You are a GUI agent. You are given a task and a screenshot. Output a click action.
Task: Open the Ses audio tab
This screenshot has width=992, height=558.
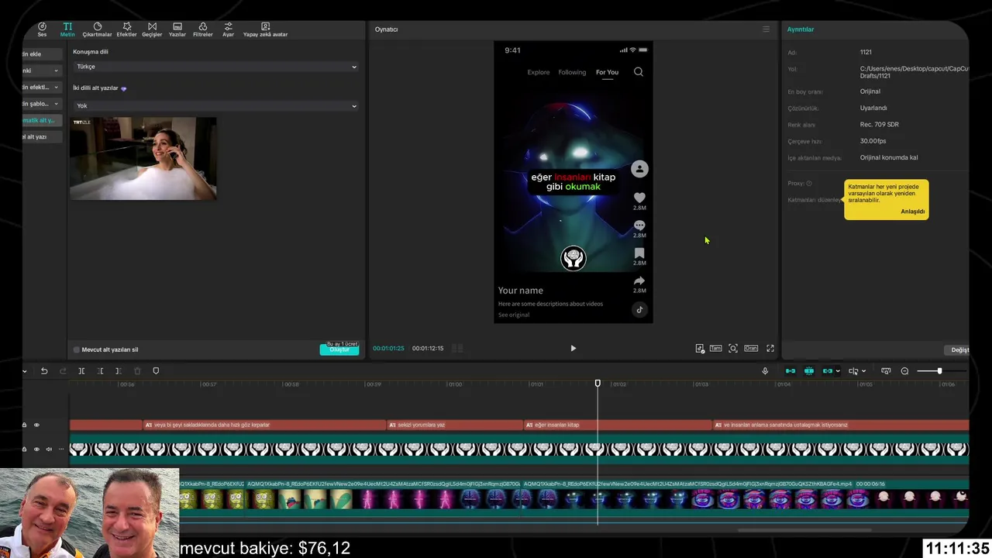[x=42, y=29]
